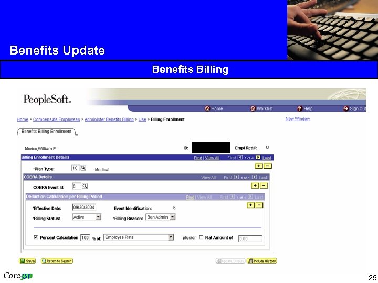Viewport: 378px width, 283px height.
Task: Click the COBRA Event Id field
Action: [x=77, y=186]
